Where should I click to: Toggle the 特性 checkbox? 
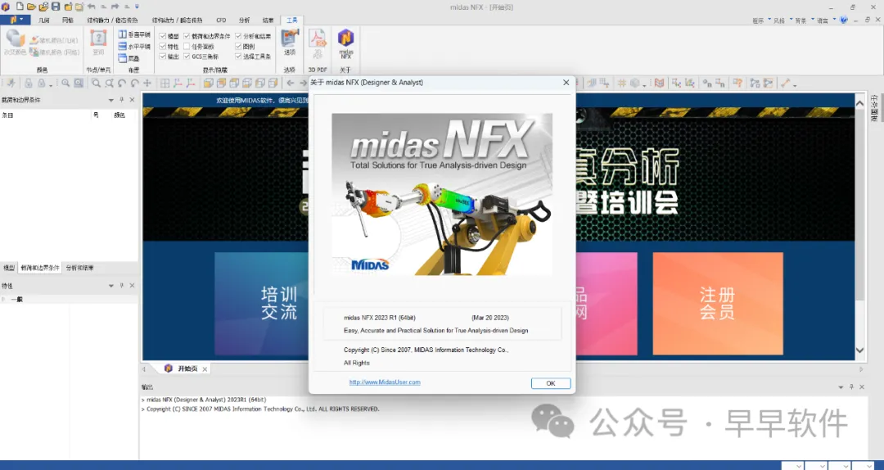(162, 47)
